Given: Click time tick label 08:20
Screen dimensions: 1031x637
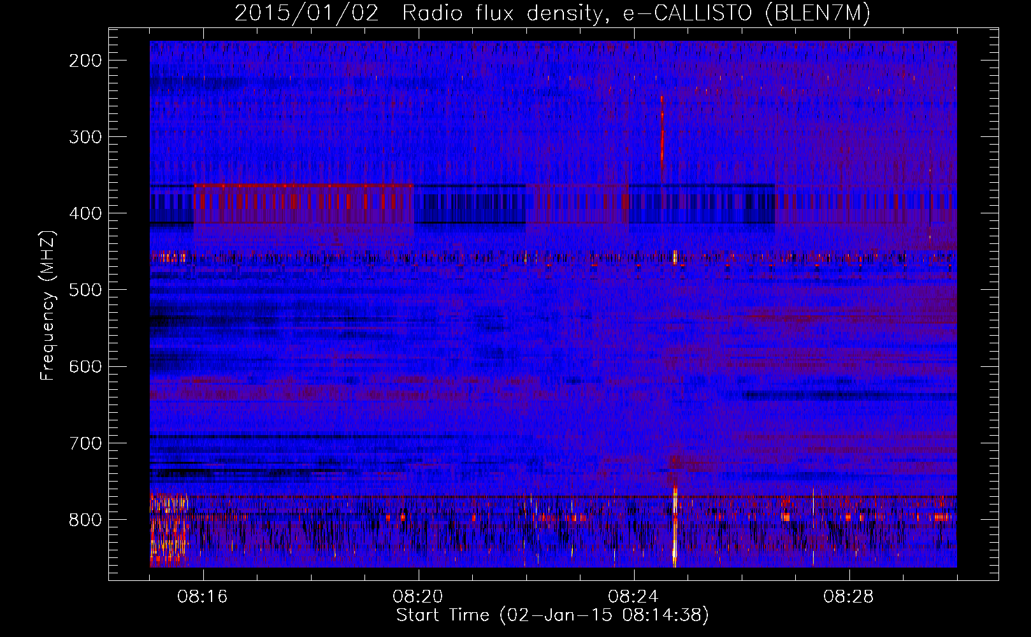Looking at the screenshot, I should 418,597.
